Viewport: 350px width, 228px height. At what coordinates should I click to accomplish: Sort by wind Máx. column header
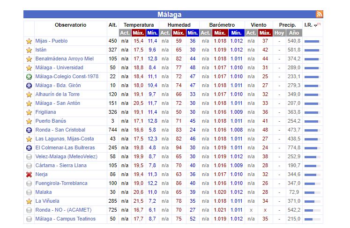265,33
